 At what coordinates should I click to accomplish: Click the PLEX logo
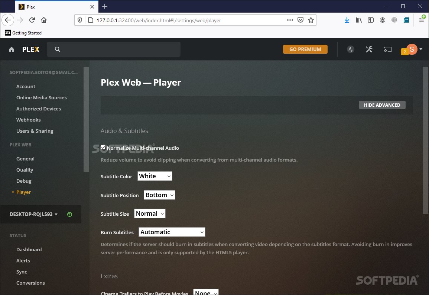click(x=30, y=49)
